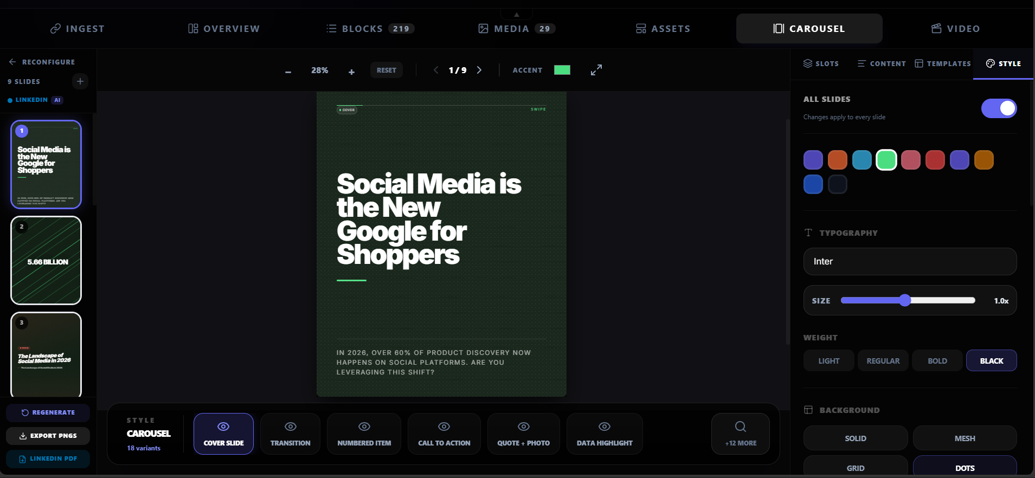Open the Blocks tab

[370, 29]
